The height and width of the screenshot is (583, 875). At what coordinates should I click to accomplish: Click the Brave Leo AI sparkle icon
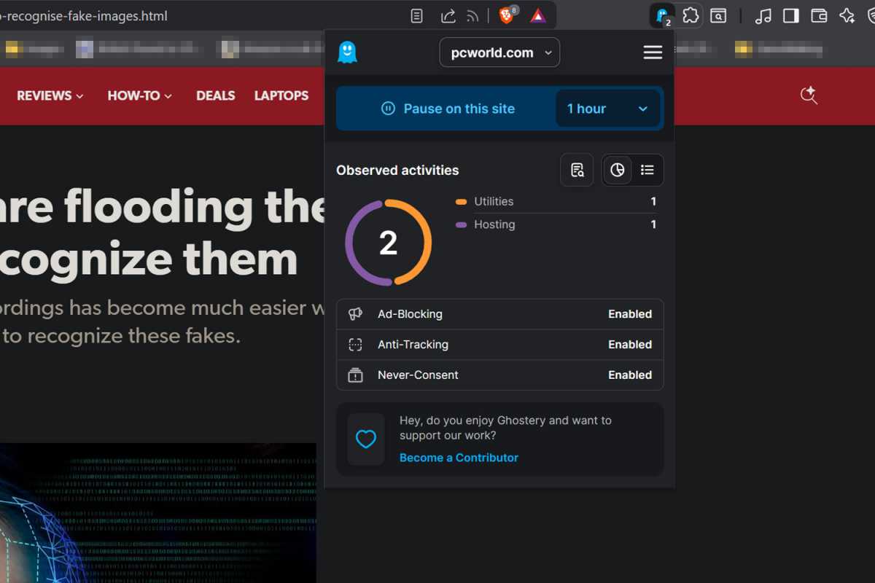click(x=847, y=15)
